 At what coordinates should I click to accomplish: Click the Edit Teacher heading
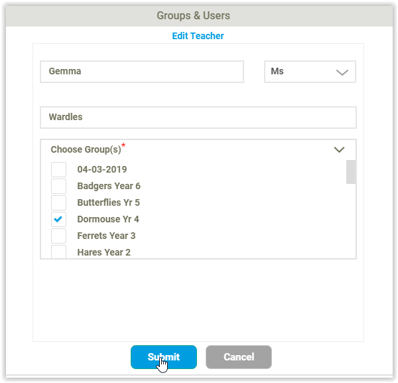[198, 36]
